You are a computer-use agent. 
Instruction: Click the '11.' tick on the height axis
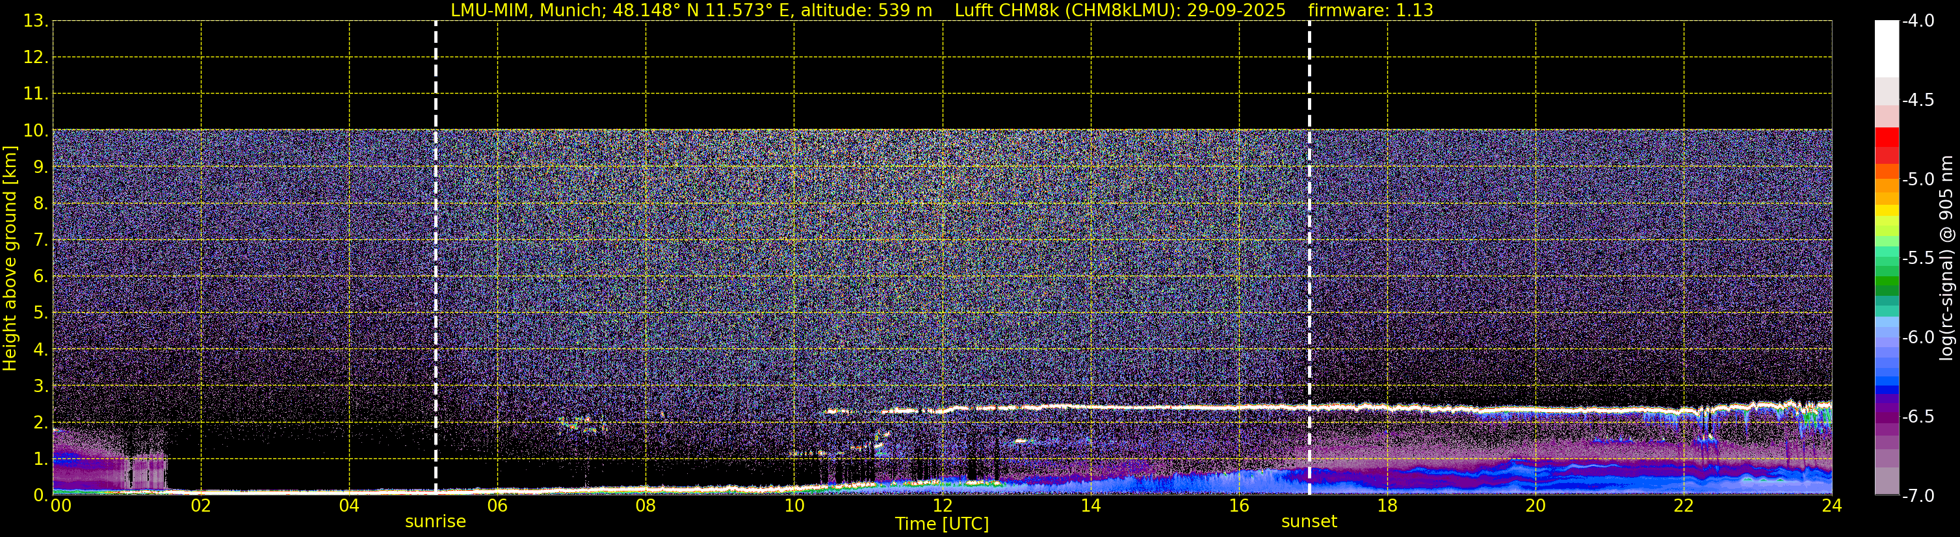(x=36, y=94)
